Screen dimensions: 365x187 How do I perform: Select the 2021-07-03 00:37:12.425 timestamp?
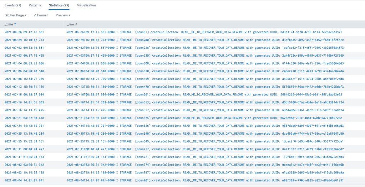[24, 56]
